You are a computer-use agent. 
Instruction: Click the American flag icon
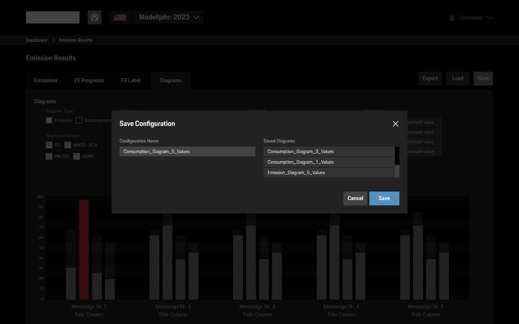(x=120, y=17)
